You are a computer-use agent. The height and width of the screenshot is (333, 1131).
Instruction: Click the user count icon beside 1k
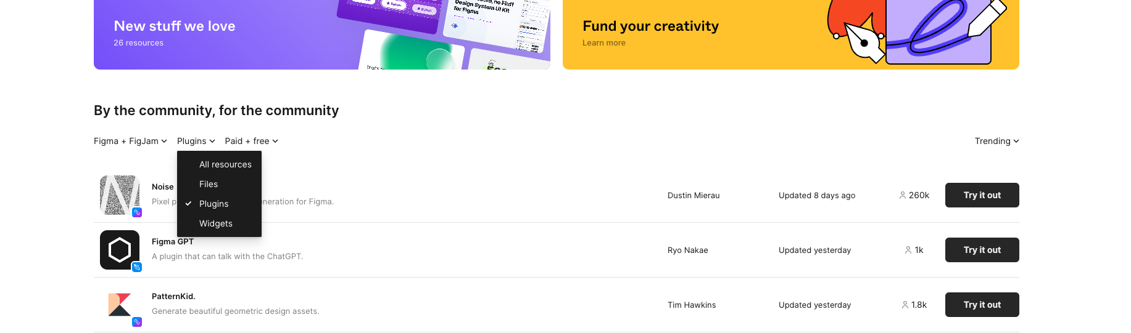[x=908, y=250]
